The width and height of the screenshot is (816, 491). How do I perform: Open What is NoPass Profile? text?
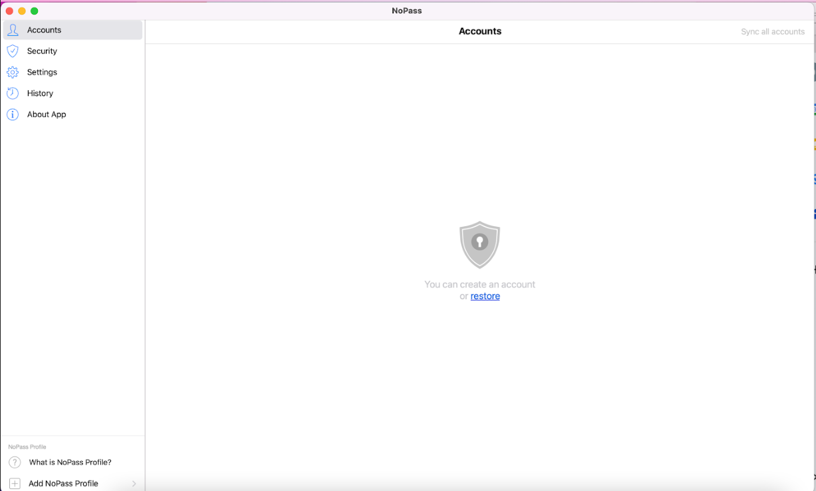coord(70,462)
